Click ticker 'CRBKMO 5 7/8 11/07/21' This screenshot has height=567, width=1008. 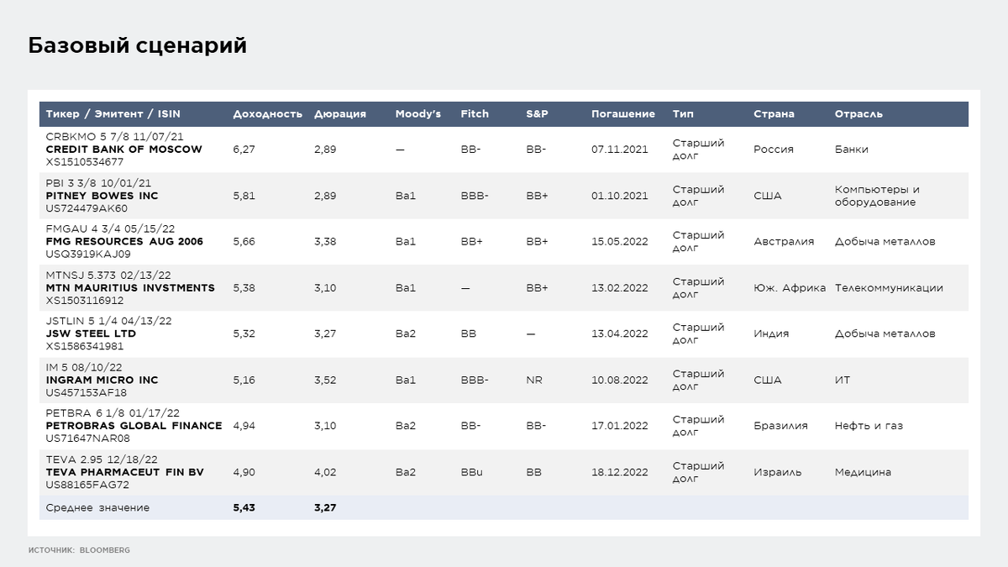point(114,136)
